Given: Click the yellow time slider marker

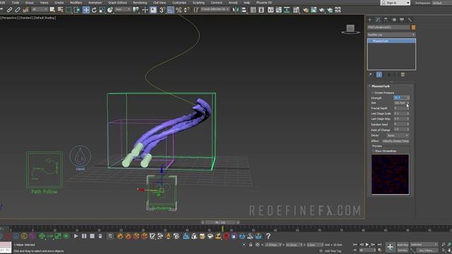Looking at the screenshot, I should [x=222, y=229].
